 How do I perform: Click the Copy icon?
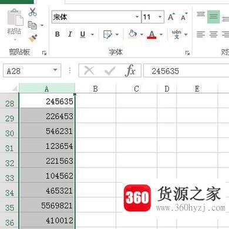(x=32, y=25)
